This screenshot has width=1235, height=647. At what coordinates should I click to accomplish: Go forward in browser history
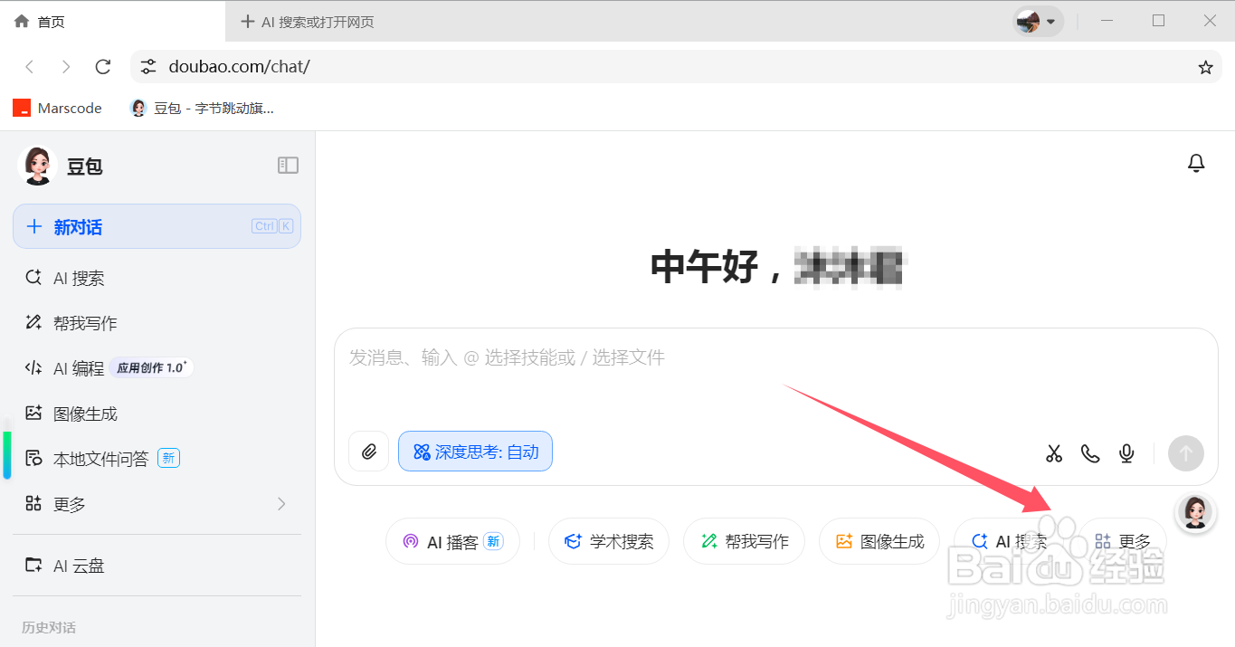click(66, 67)
